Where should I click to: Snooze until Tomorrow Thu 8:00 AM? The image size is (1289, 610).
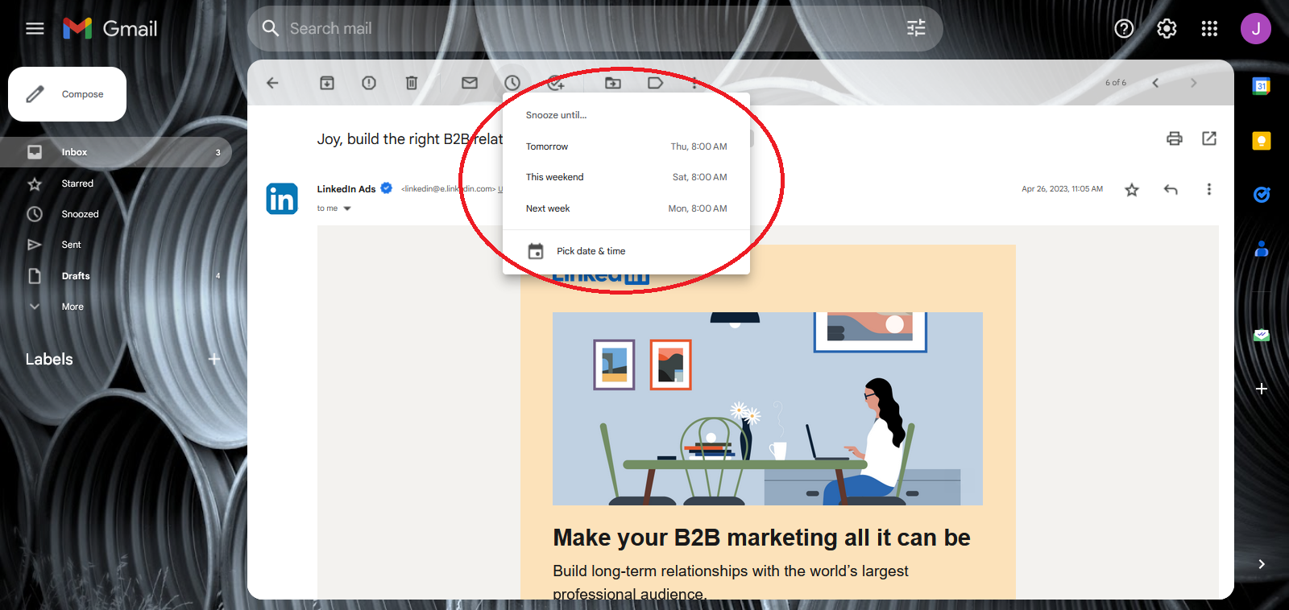coord(626,146)
